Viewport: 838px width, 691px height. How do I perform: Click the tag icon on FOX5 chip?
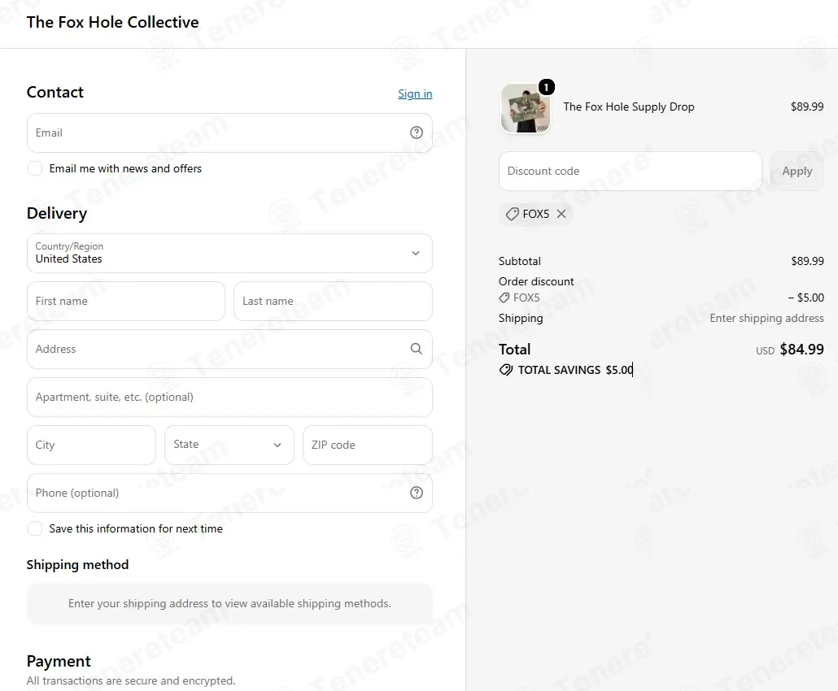click(512, 214)
